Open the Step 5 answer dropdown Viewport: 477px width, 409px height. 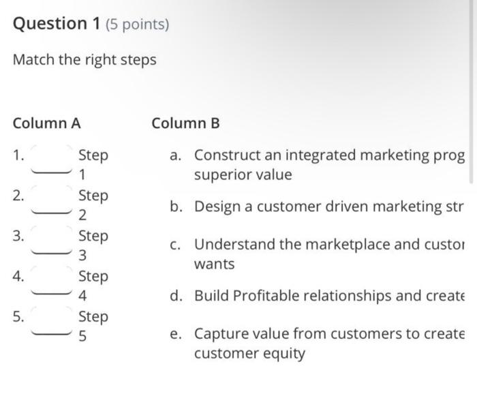click(x=52, y=321)
